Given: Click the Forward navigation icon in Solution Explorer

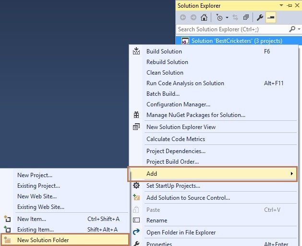Looking at the screenshot, I should [193, 17].
